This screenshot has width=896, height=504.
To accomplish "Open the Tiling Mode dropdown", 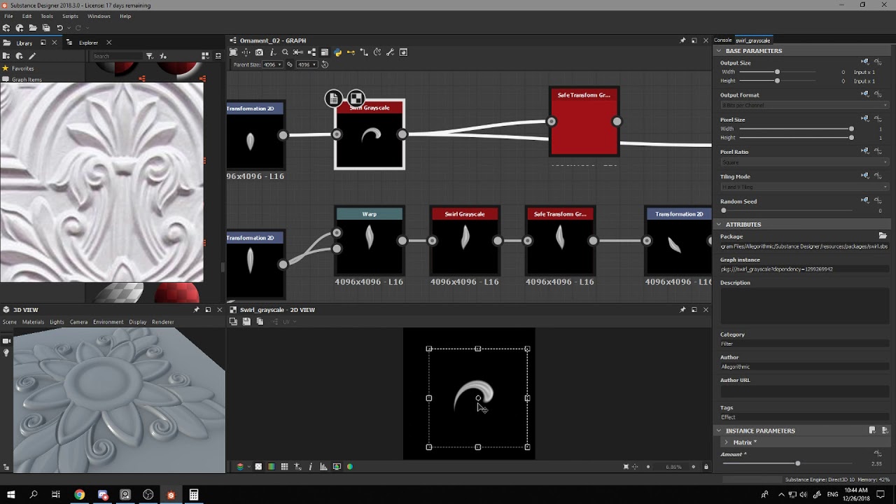I will point(804,187).
